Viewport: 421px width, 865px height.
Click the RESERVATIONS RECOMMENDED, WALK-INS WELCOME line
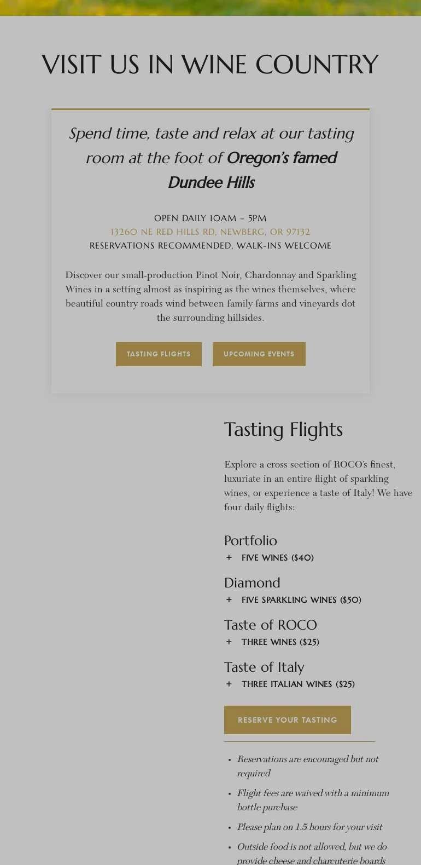coord(210,245)
